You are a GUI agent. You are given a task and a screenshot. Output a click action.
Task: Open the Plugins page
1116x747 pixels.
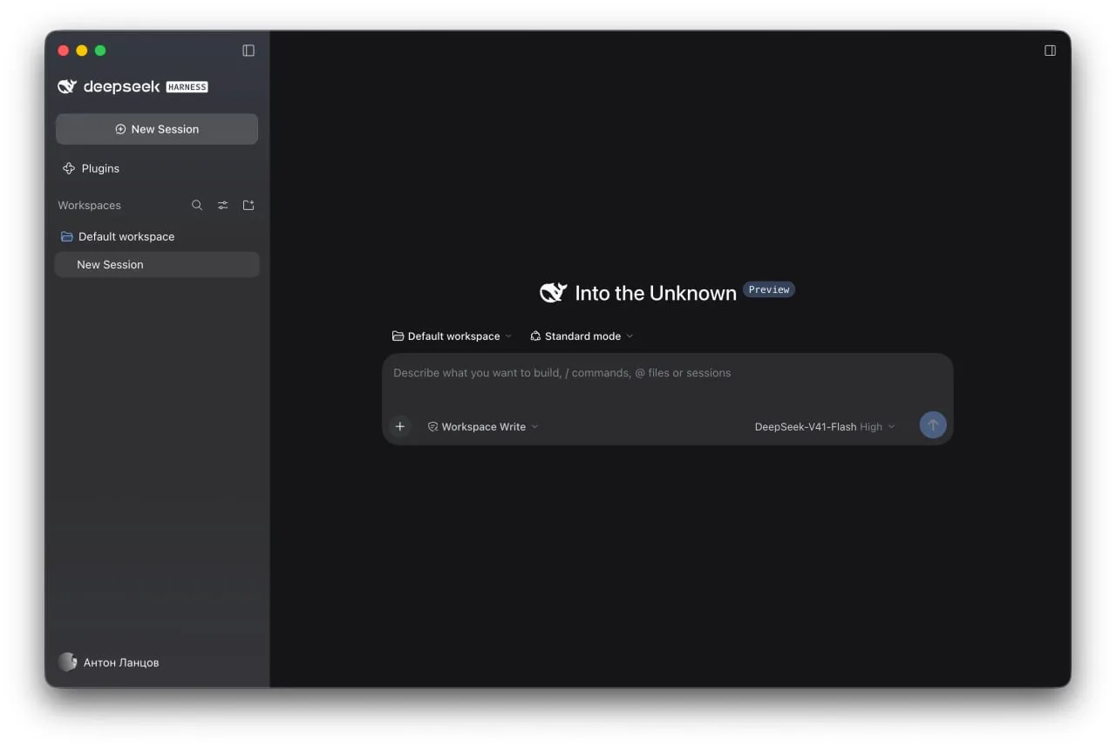tap(91, 168)
